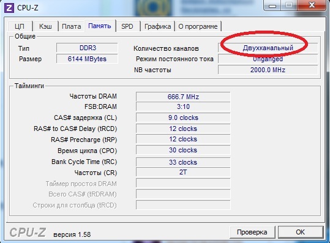Screen dimensions: 330x243
Task: Click the Размер label
Action: point(31,59)
